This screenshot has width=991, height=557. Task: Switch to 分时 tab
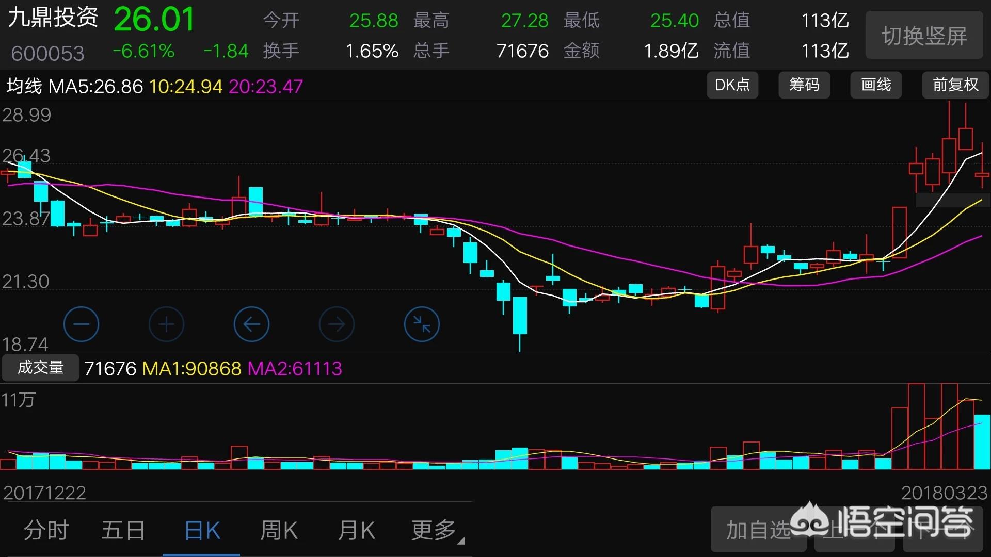(46, 530)
